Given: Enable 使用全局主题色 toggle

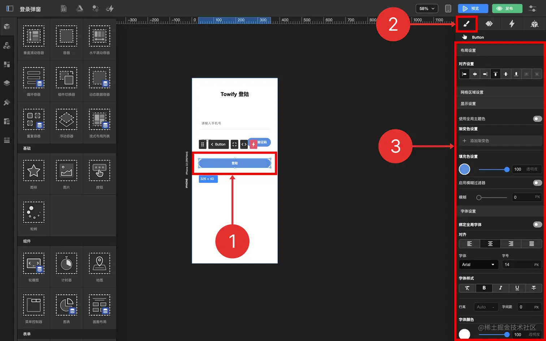Looking at the screenshot, I should (x=537, y=119).
